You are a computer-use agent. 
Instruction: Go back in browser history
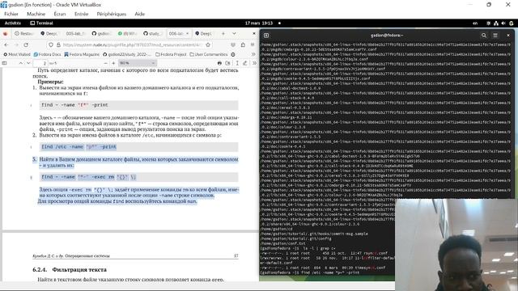[6, 44]
